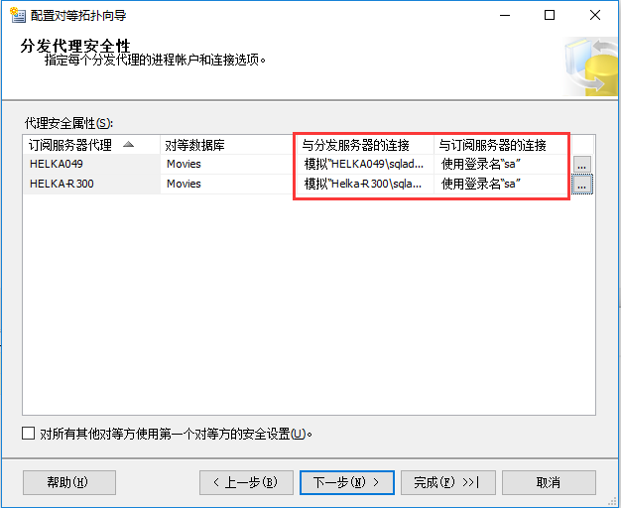This screenshot has width=621, height=508.
Task: Close the 配置对等拓扑向导 window
Action: coord(595,16)
